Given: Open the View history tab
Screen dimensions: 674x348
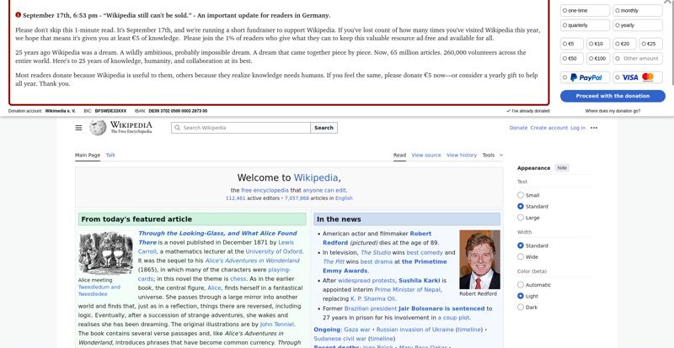Looking at the screenshot, I should [461, 156].
